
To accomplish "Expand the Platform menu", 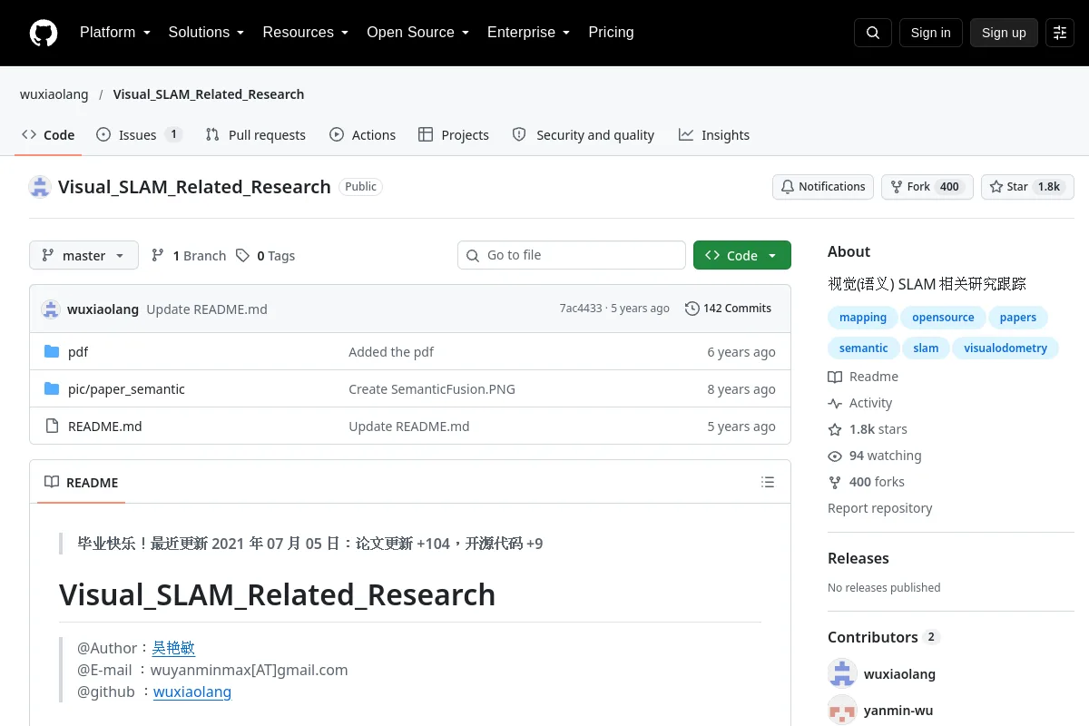I will click(114, 33).
